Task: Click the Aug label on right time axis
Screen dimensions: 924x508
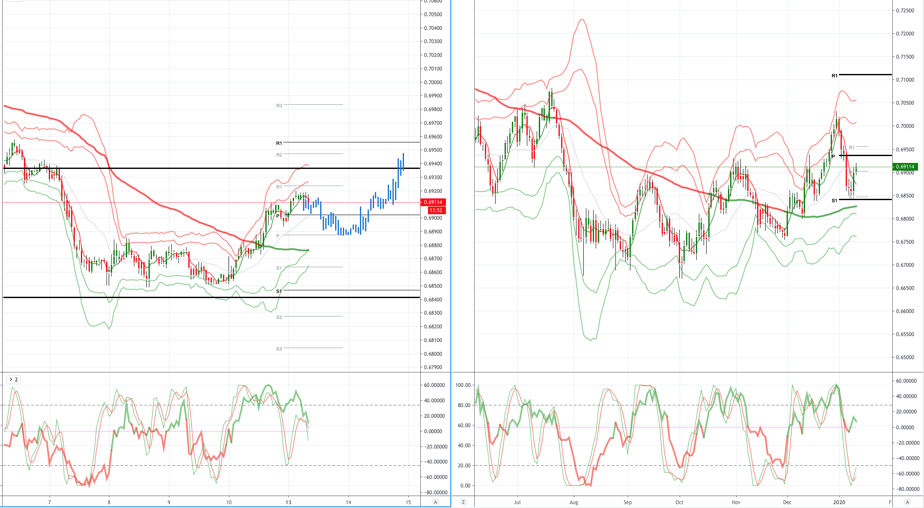Action: [574, 502]
